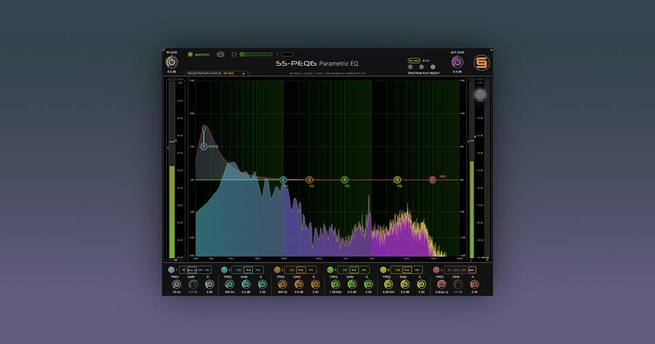The width and height of the screenshot is (655, 344).
Task: Click the 200 Hz frequency value
Action: point(230,292)
